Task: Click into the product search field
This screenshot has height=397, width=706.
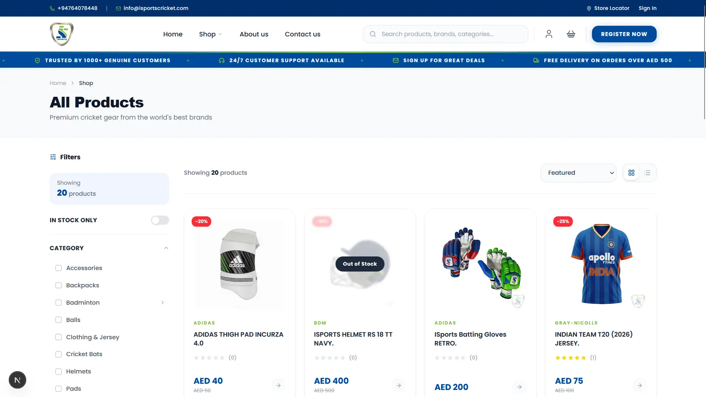Action: (445, 34)
